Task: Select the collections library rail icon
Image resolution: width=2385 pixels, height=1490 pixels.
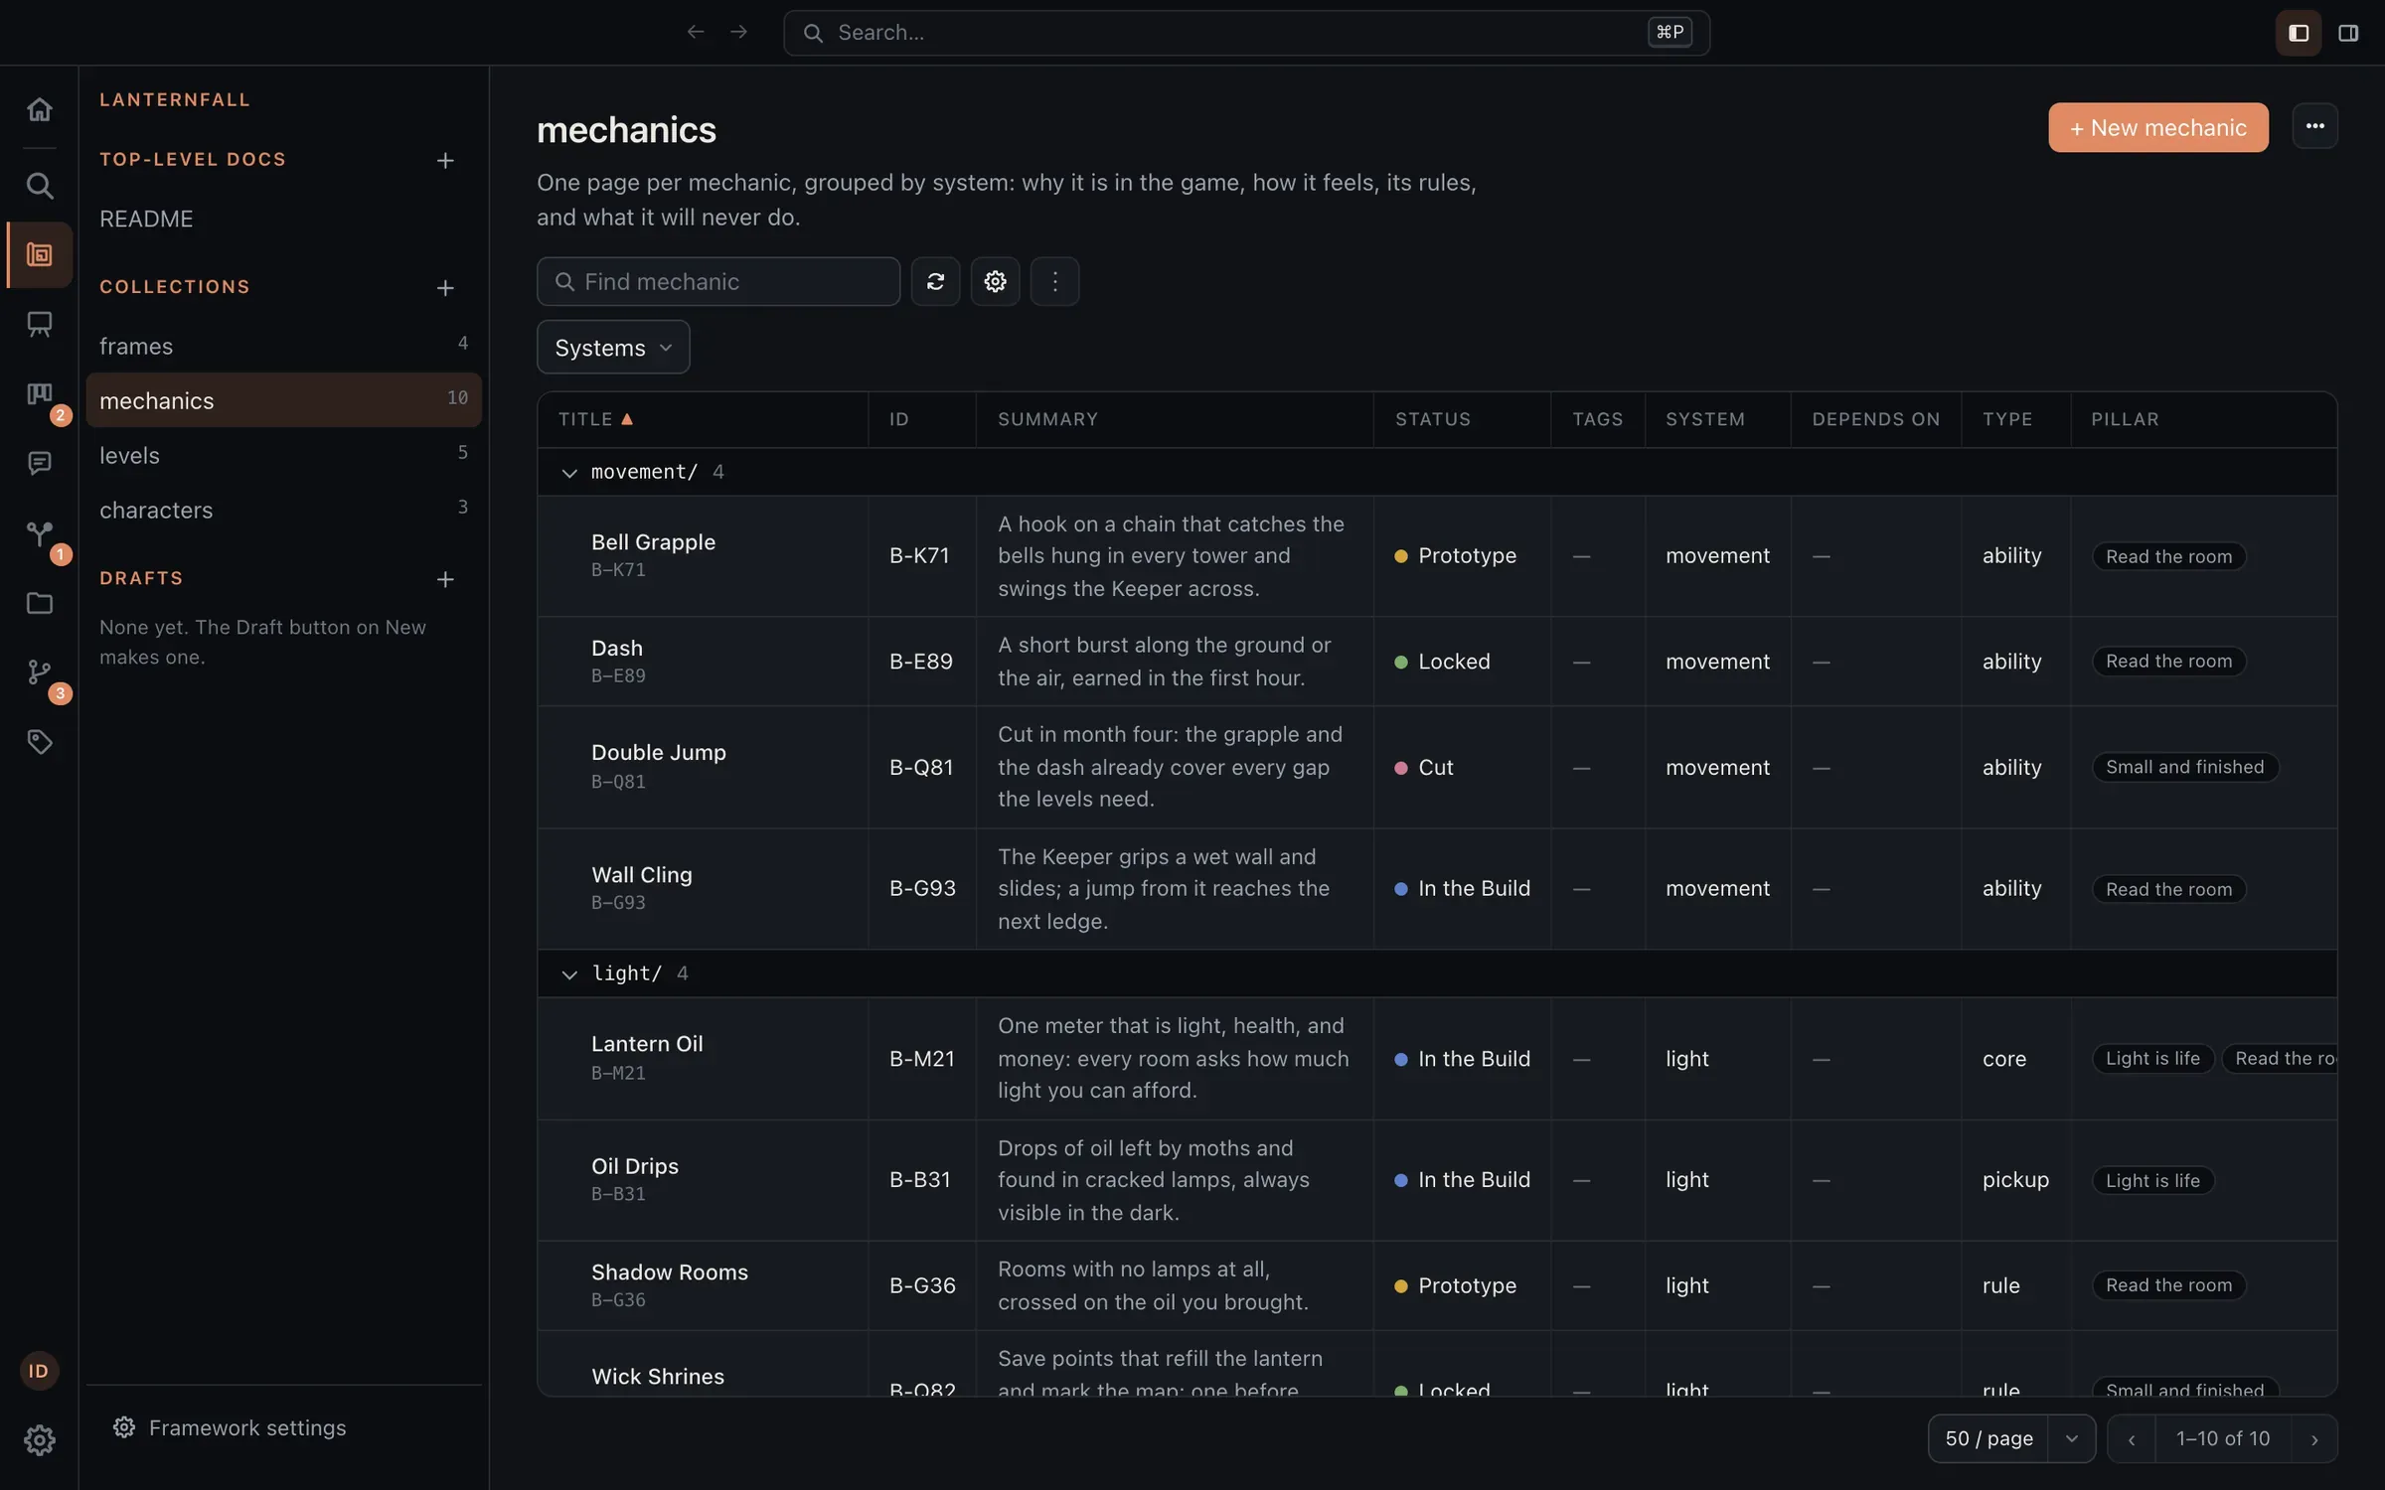Action: coord(40,255)
